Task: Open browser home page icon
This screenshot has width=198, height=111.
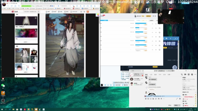Action: pos(15,6)
